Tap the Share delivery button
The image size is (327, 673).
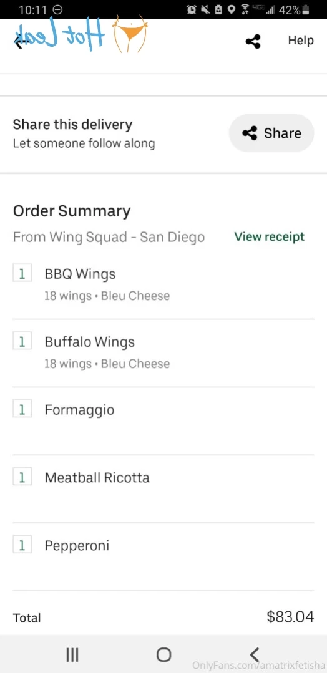tap(271, 133)
